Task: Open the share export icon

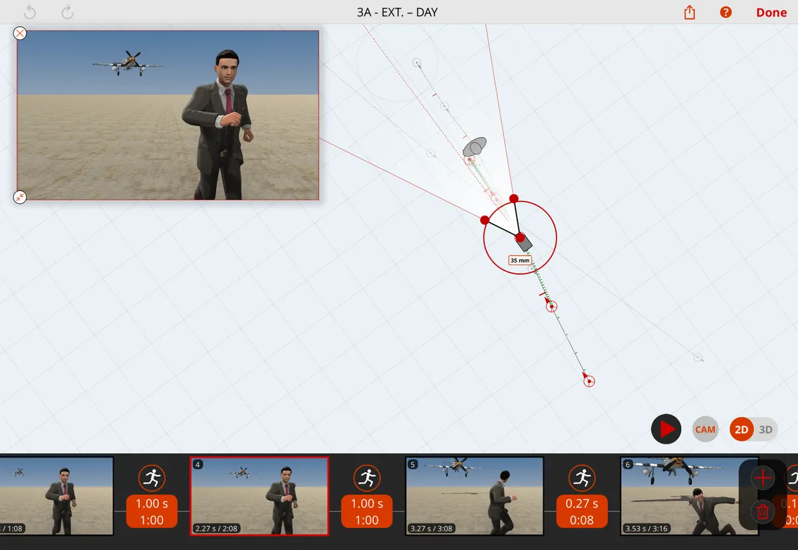Action: tap(690, 13)
